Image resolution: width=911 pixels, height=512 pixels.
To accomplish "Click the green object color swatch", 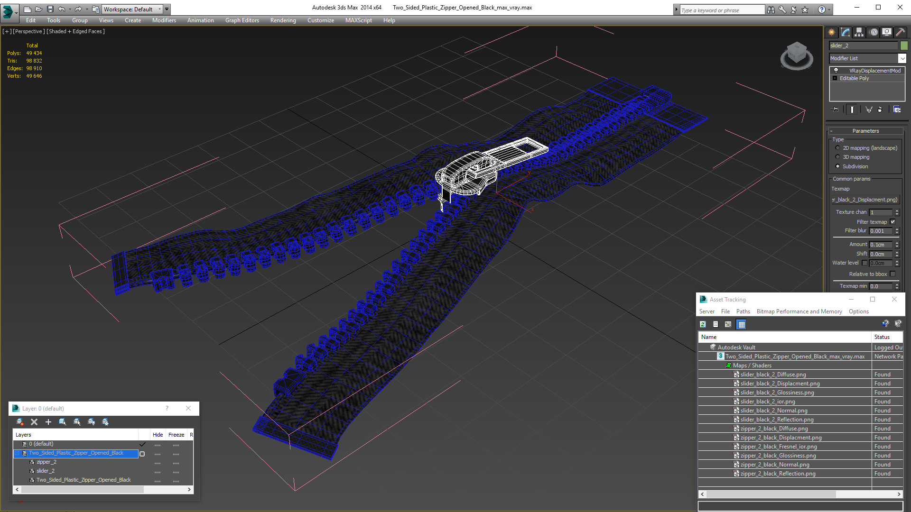I will [x=904, y=46].
